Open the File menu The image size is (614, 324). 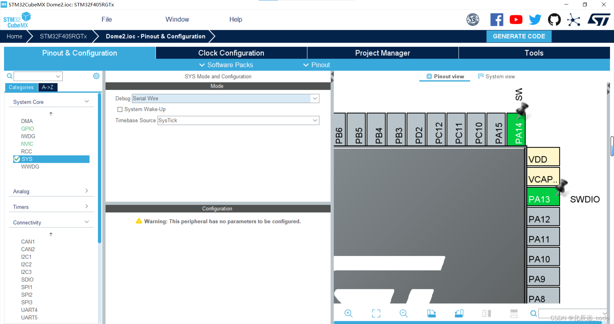point(106,19)
